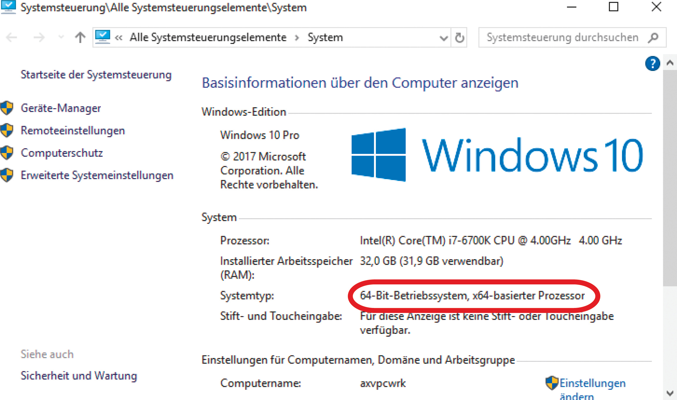Expand the address bar history dropdown
The width and height of the screenshot is (677, 400).
(x=443, y=38)
